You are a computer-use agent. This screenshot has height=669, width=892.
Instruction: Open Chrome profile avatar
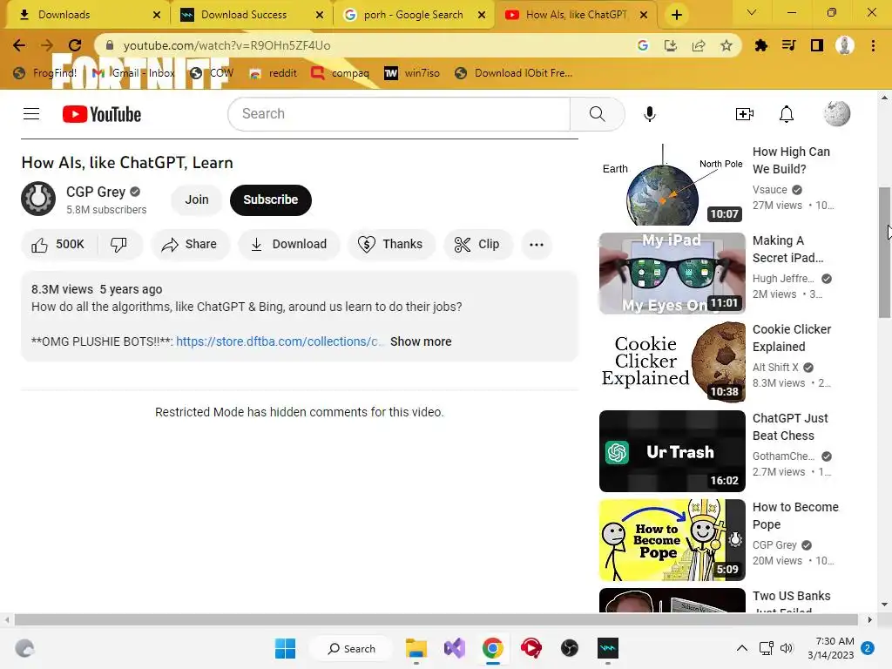845,45
